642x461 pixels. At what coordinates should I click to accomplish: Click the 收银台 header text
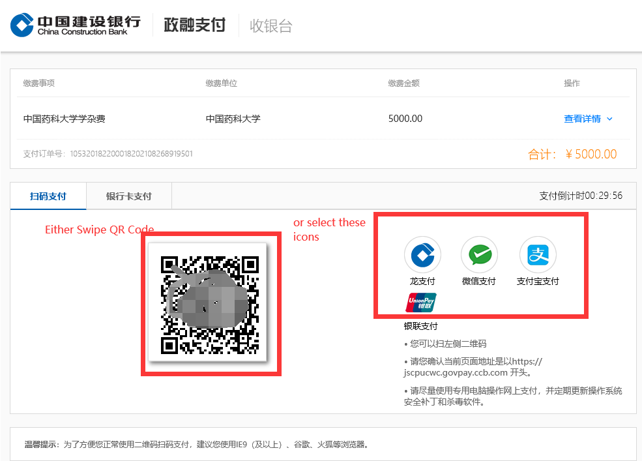pos(271,26)
